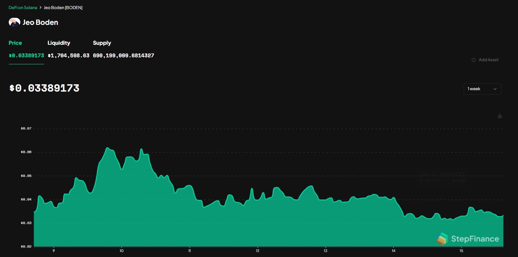This screenshot has height=257, width=518.
Task: Select the Jeo Boden avatar image
Action: (14, 22)
